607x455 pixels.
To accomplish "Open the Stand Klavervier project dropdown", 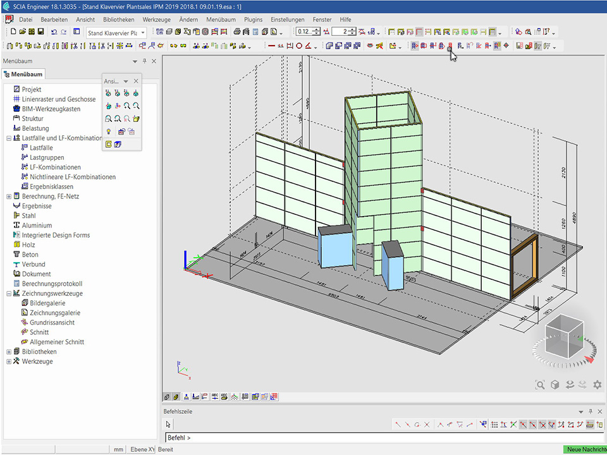I will click(142, 32).
